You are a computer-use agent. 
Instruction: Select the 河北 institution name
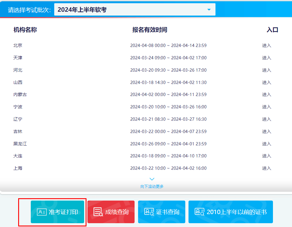click(18, 70)
